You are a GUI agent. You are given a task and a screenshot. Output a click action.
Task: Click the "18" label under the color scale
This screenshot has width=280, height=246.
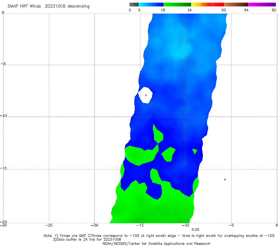tap(163, 10)
